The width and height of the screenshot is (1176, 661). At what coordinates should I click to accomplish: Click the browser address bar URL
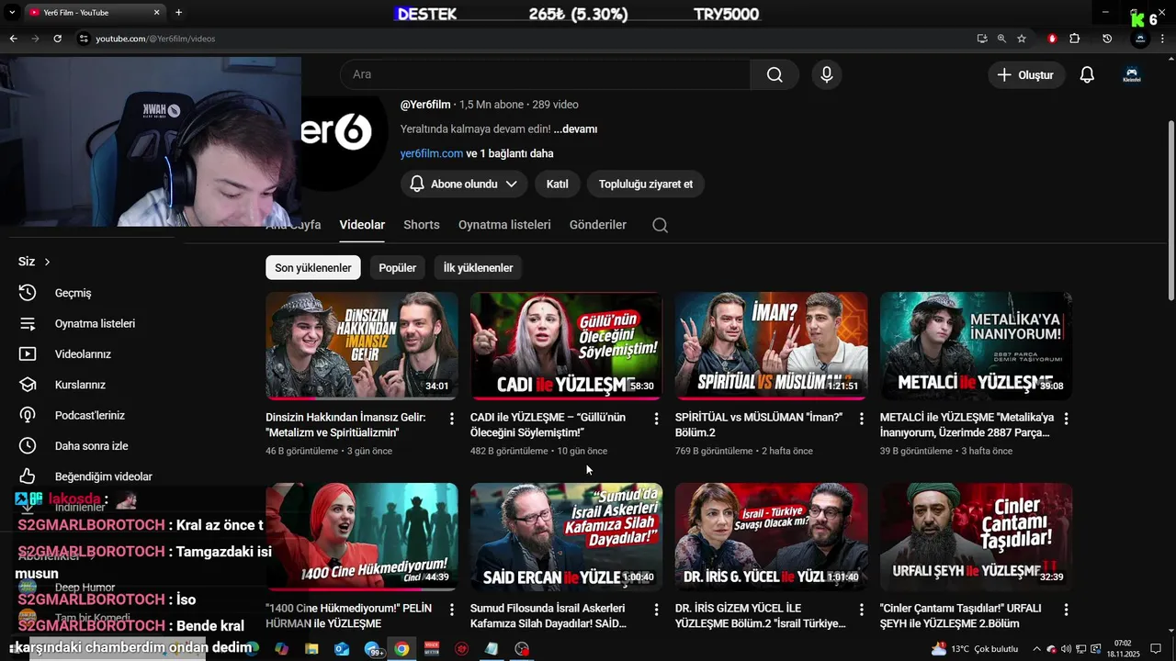pos(155,39)
